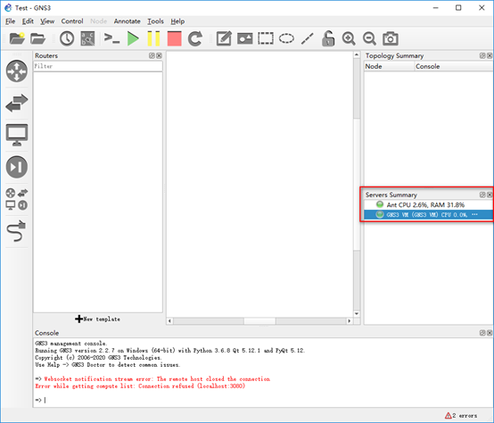Viewport: 494px width, 423px height.
Task: Click the Connection refused error line
Action: point(140,386)
